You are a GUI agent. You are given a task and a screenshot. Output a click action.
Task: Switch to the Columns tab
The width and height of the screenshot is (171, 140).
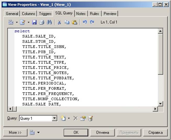pos(28,14)
